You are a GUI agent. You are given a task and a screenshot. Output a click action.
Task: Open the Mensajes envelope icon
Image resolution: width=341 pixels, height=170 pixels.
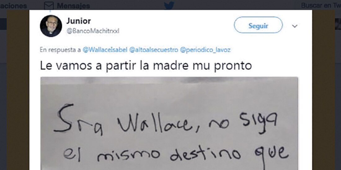49,6
